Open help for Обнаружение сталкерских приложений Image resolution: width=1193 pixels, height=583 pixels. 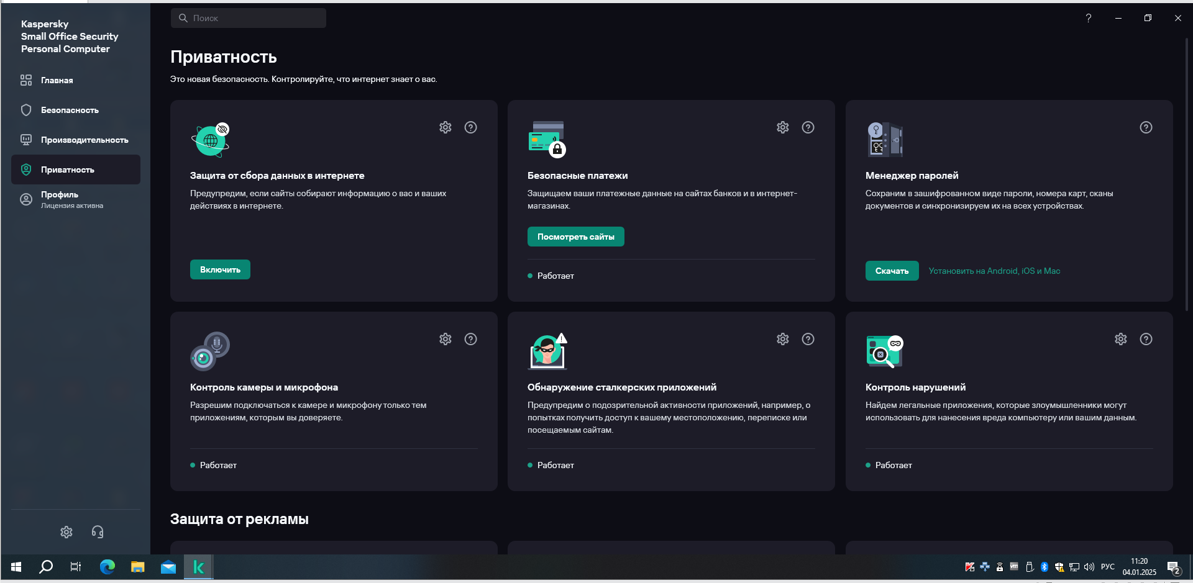pyautogui.click(x=808, y=339)
